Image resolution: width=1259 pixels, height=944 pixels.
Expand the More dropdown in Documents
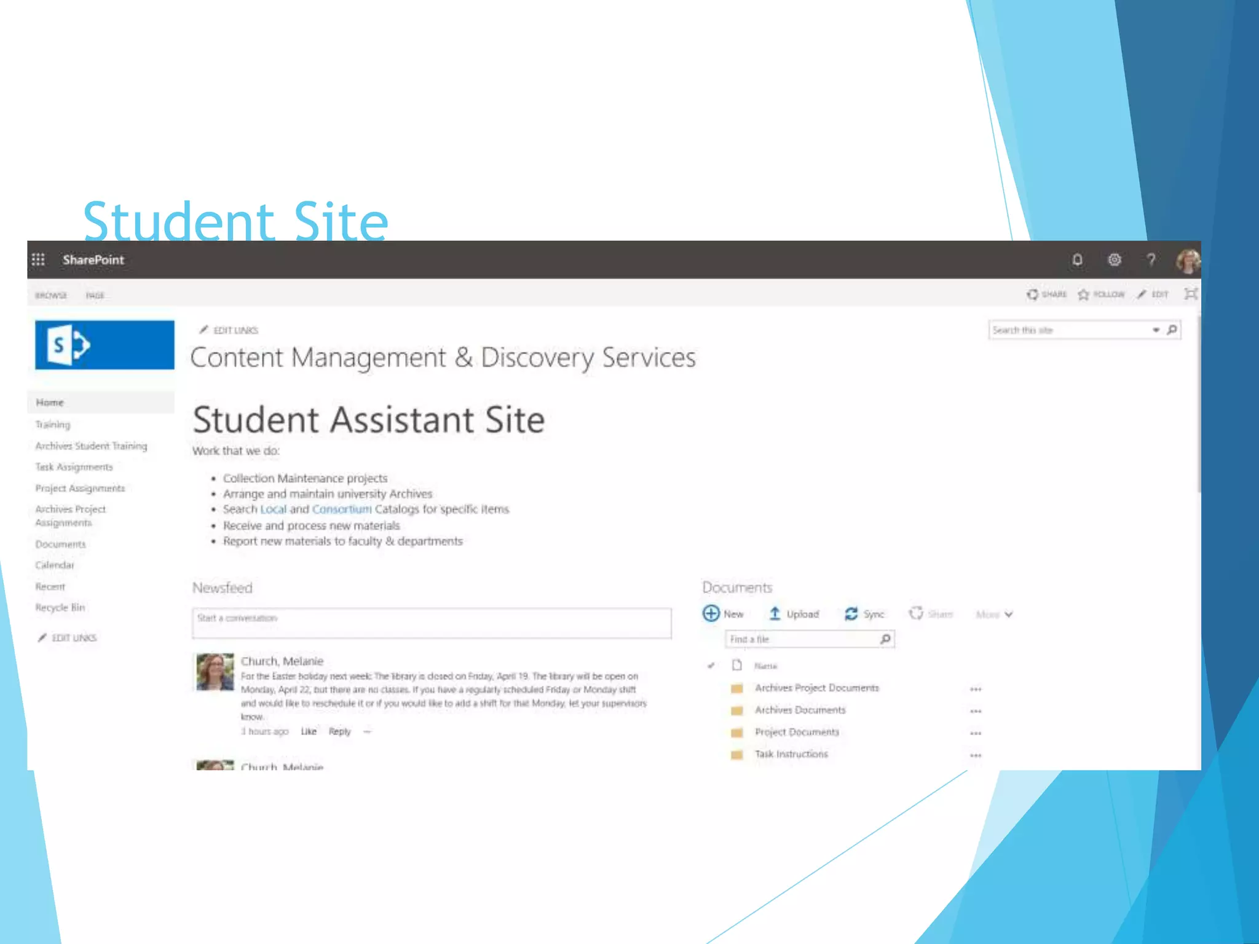[x=994, y=615]
